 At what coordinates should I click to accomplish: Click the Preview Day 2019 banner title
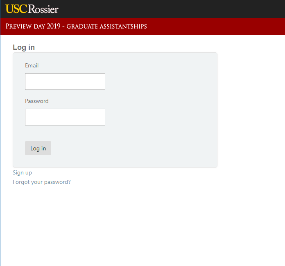pyautogui.click(x=76, y=27)
